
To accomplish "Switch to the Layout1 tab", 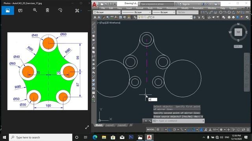I will click(110, 125).
